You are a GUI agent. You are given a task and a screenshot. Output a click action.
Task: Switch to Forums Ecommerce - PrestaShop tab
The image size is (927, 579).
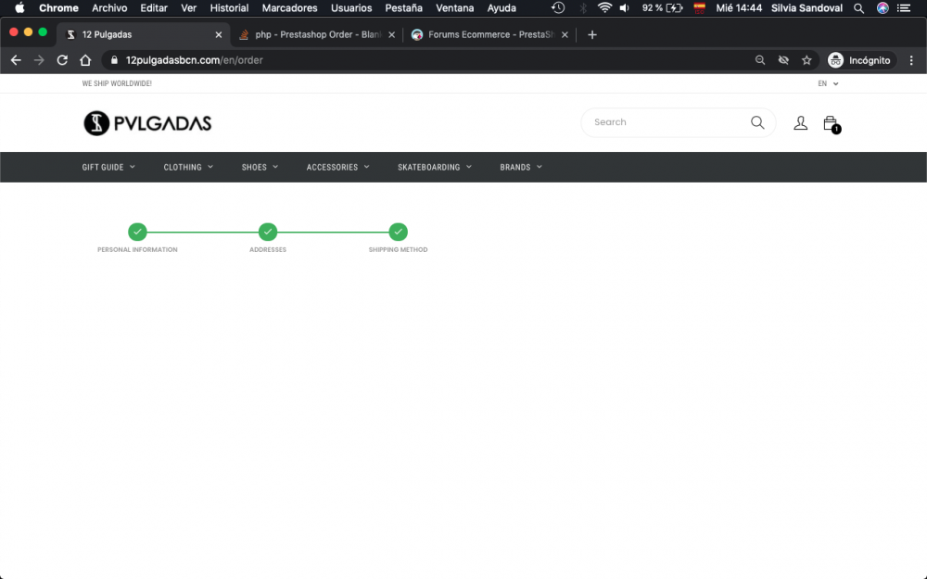(489, 35)
